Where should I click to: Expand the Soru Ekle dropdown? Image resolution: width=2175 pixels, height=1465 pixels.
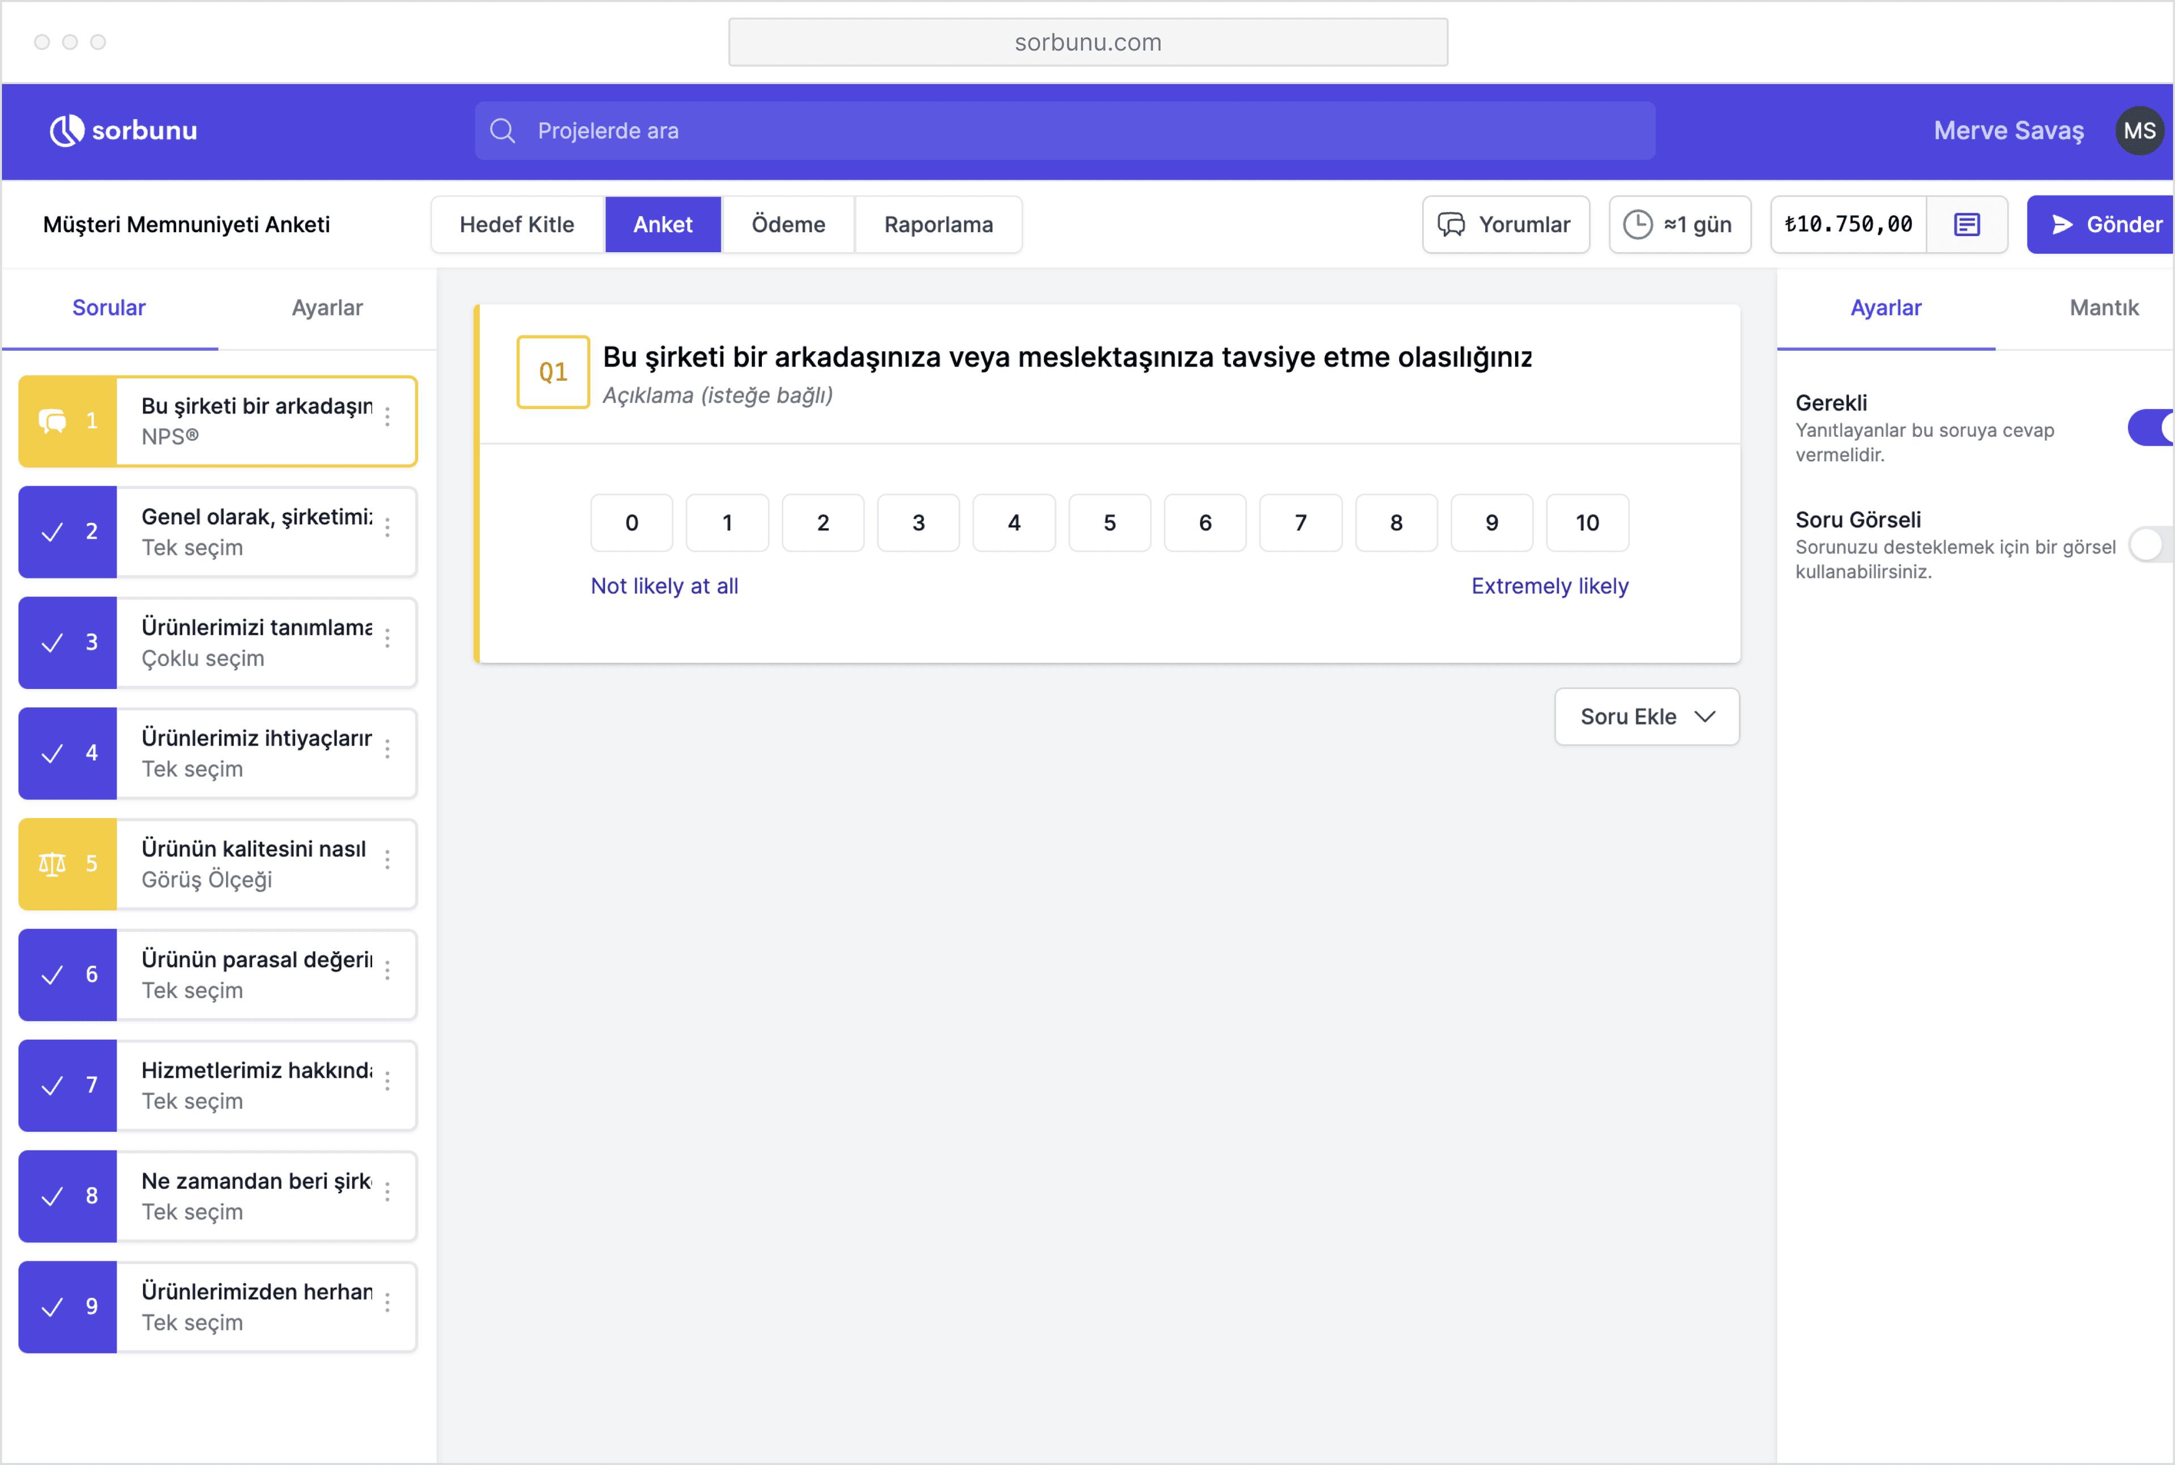1647,717
